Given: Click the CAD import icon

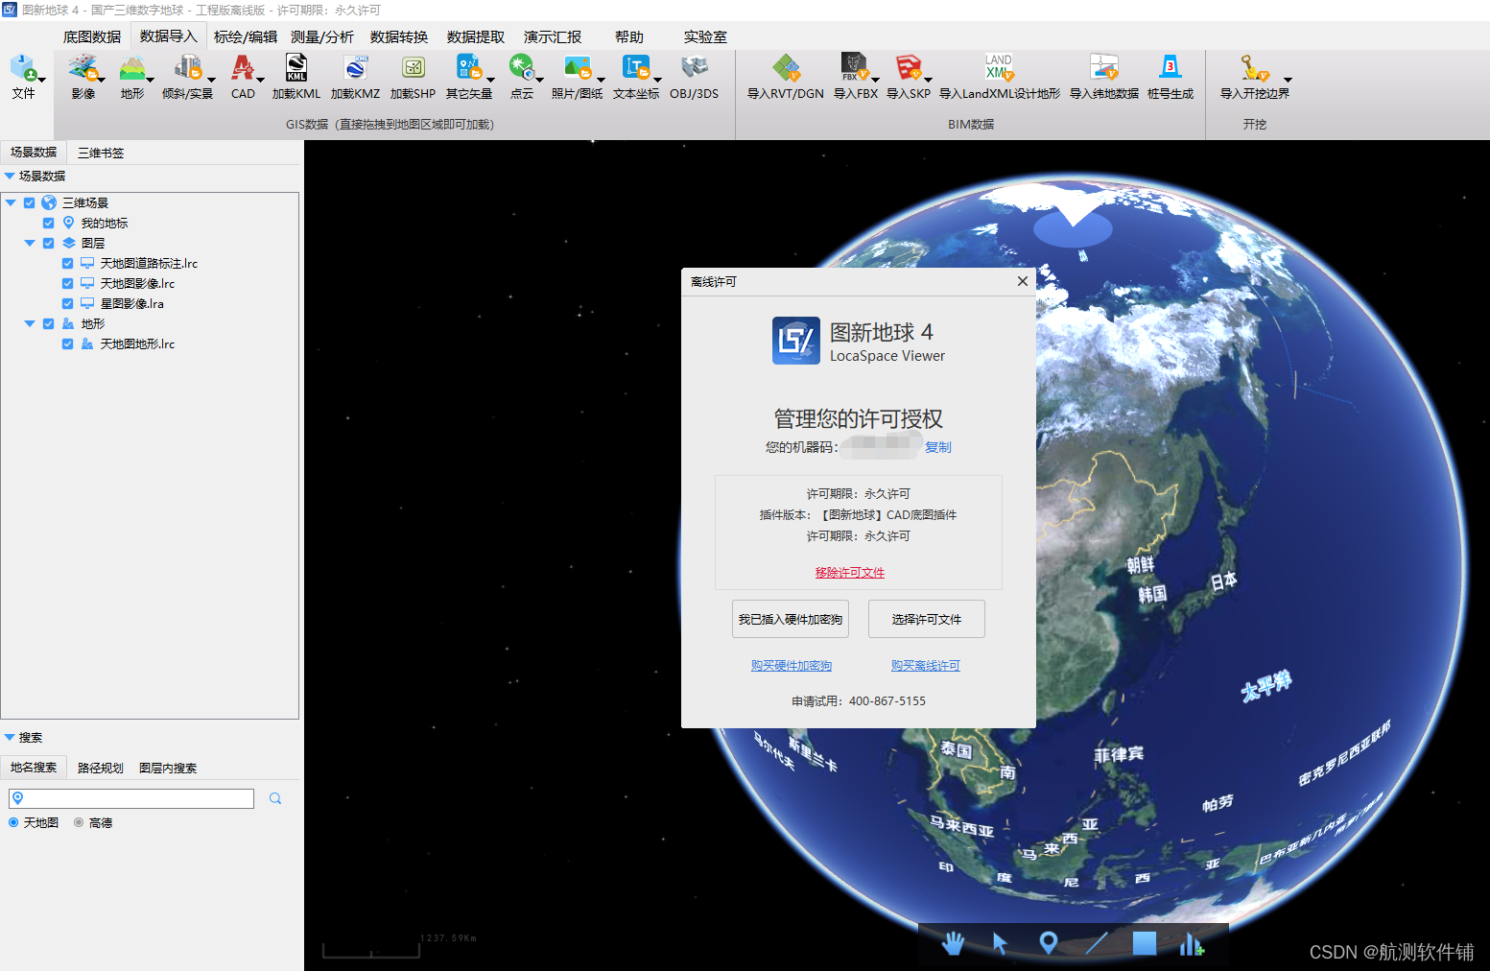Looking at the screenshot, I should 243,68.
